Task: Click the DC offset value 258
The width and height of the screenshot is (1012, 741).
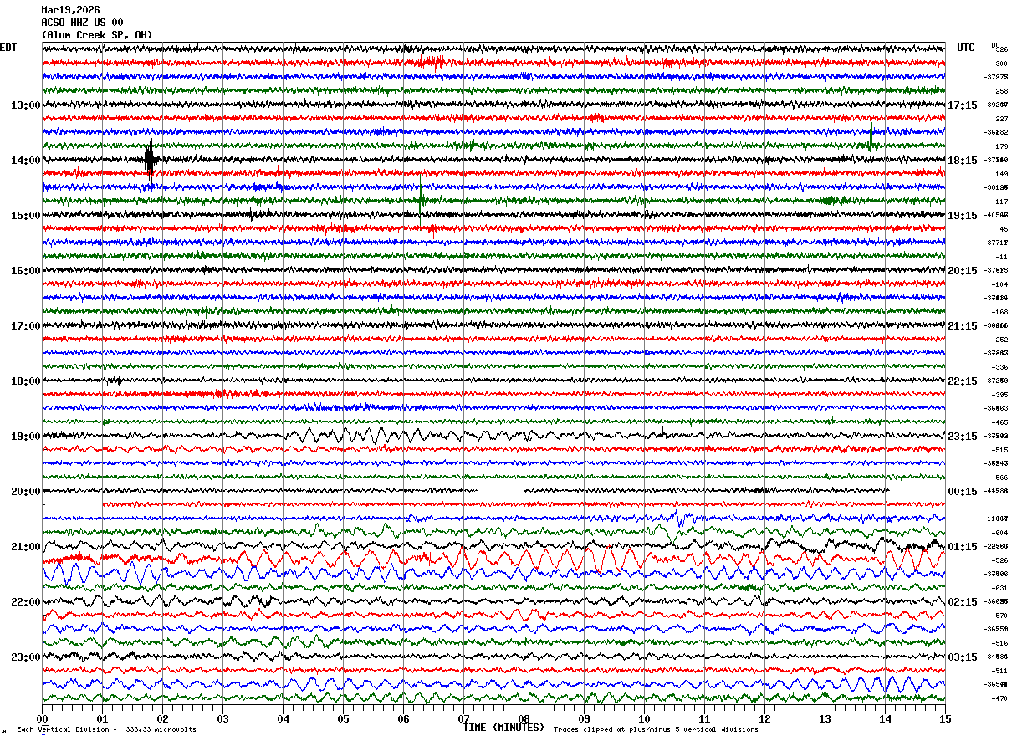Action: 1001,91
